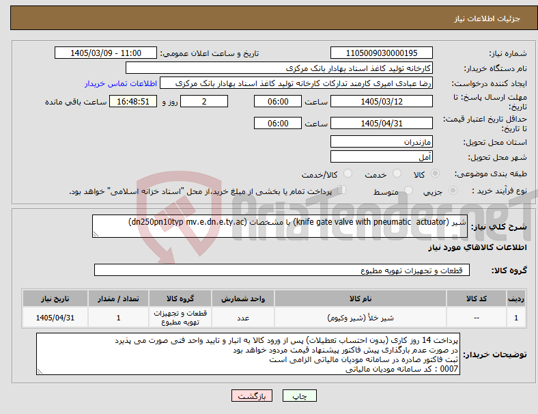Image resolution: width=538 pixels, height=414 pixels.
Task: Click the resize grip of the buyer notes box
Action: (x=40, y=372)
